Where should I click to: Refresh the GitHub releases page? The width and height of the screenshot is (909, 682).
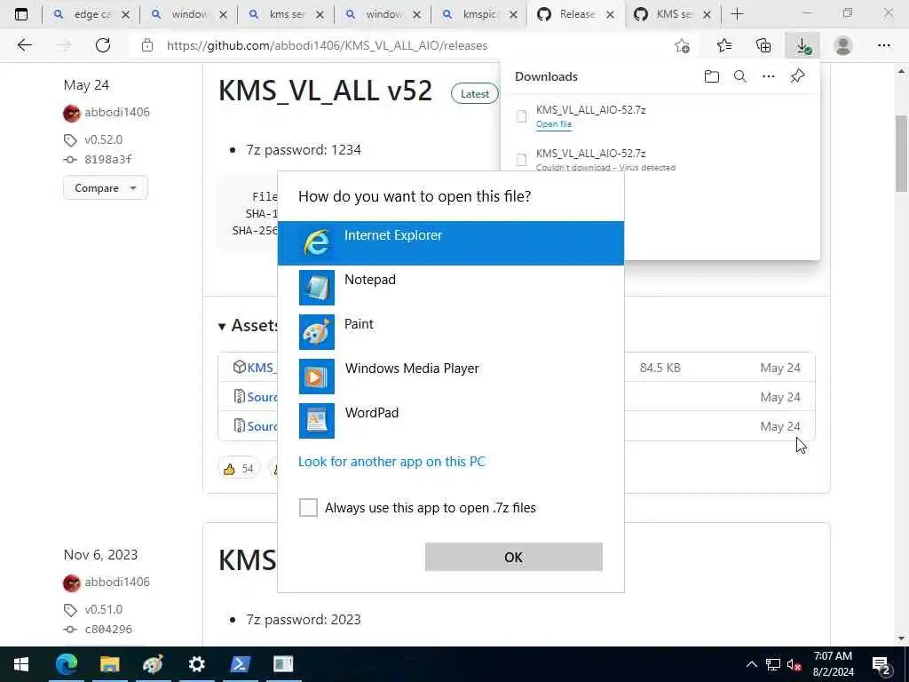tap(103, 45)
